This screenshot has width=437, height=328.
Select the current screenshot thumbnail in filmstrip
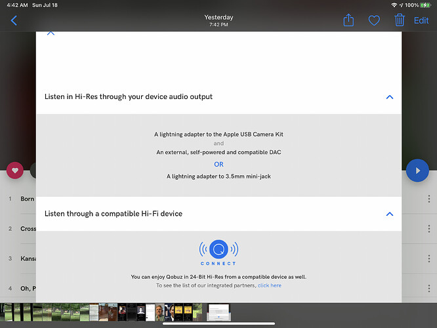click(217, 312)
